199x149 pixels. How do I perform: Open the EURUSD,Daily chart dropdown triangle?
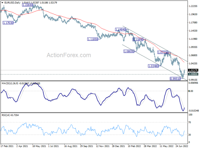click(2, 3)
